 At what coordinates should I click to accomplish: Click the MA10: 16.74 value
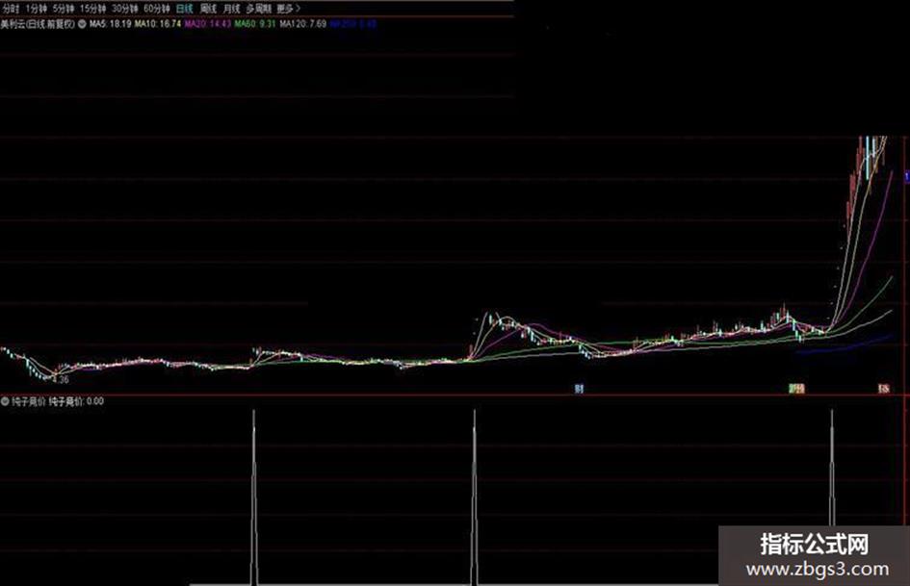click(x=158, y=24)
